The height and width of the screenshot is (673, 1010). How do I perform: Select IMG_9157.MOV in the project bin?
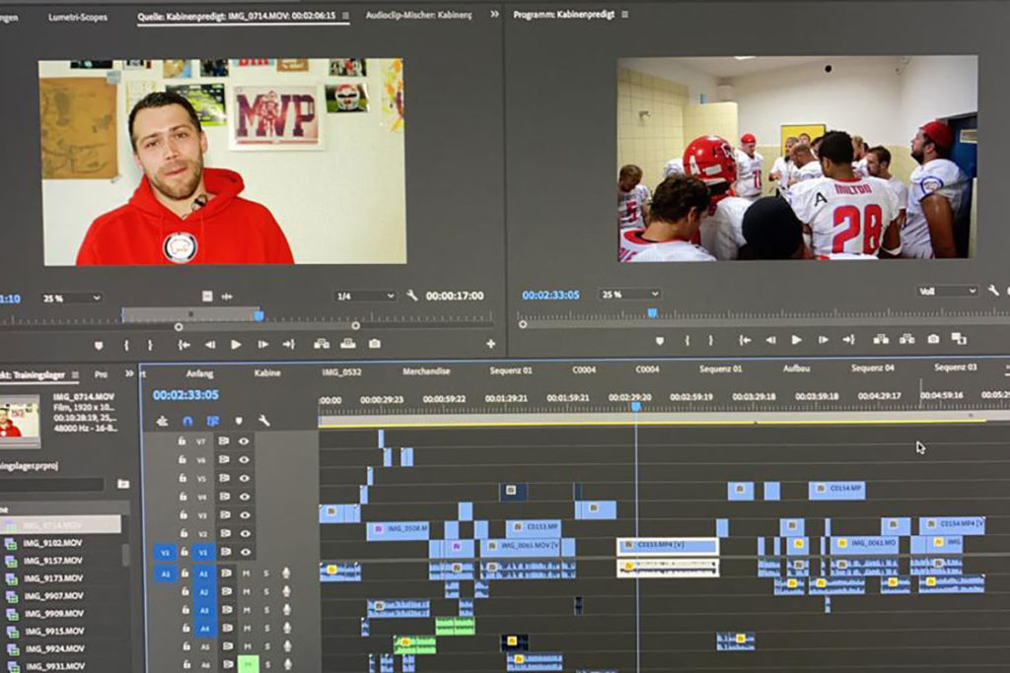point(53,560)
